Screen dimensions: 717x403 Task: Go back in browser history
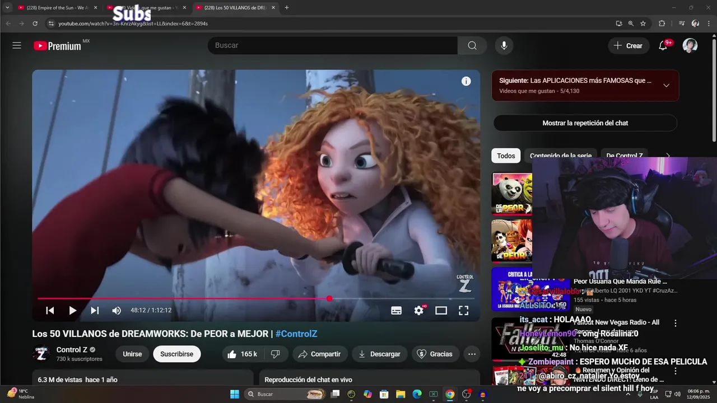point(8,24)
